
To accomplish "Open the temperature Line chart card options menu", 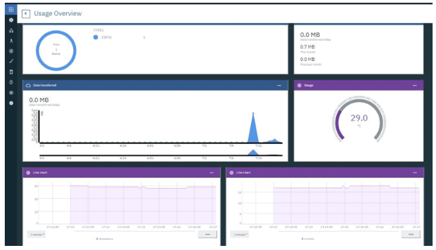I will coord(211,173).
